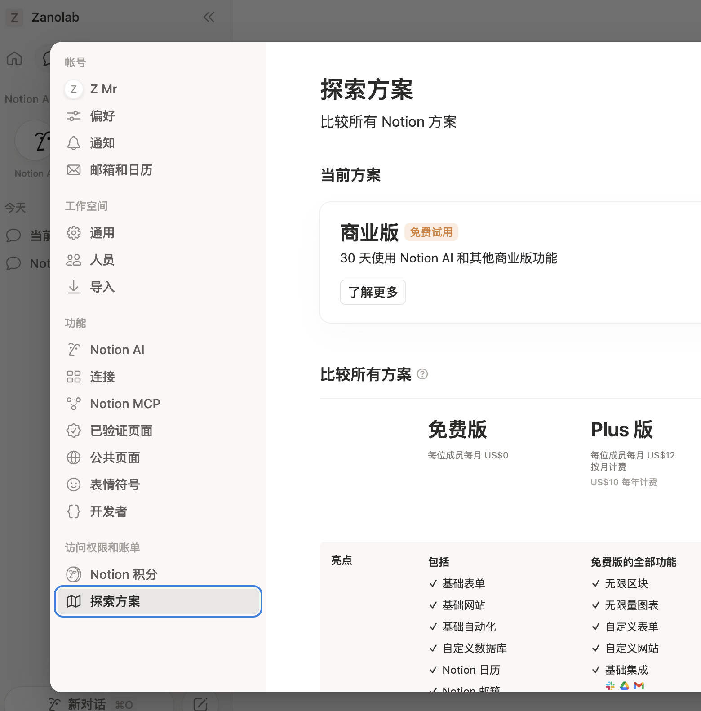Viewport: 701px width, 711px height.
Task: Click the import download arrow icon
Action: click(74, 287)
